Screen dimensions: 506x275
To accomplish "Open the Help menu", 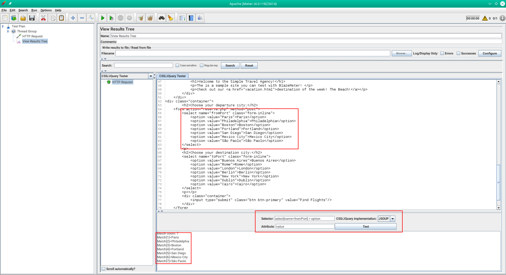I will (x=58, y=10).
